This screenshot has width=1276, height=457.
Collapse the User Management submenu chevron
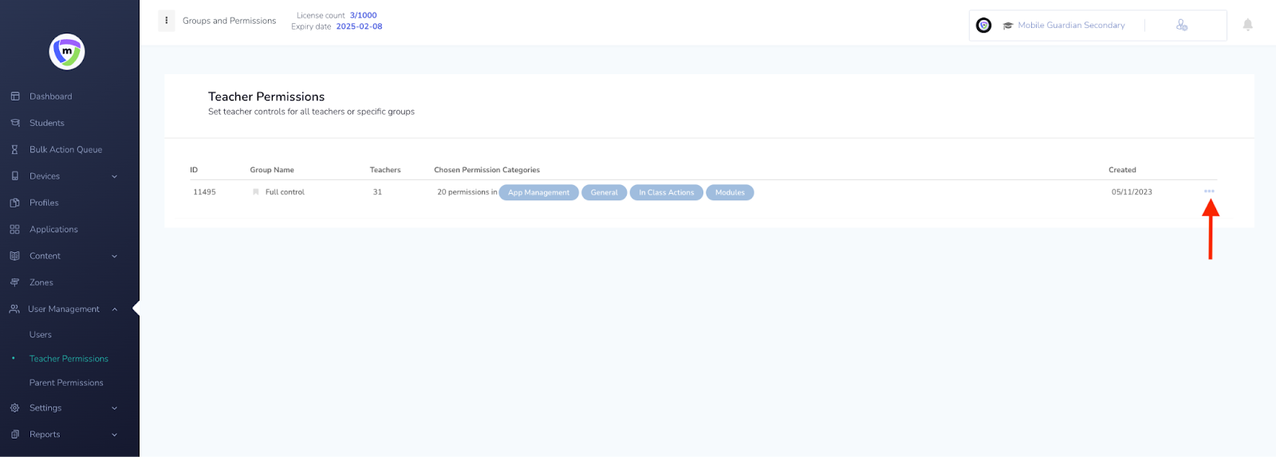[114, 309]
